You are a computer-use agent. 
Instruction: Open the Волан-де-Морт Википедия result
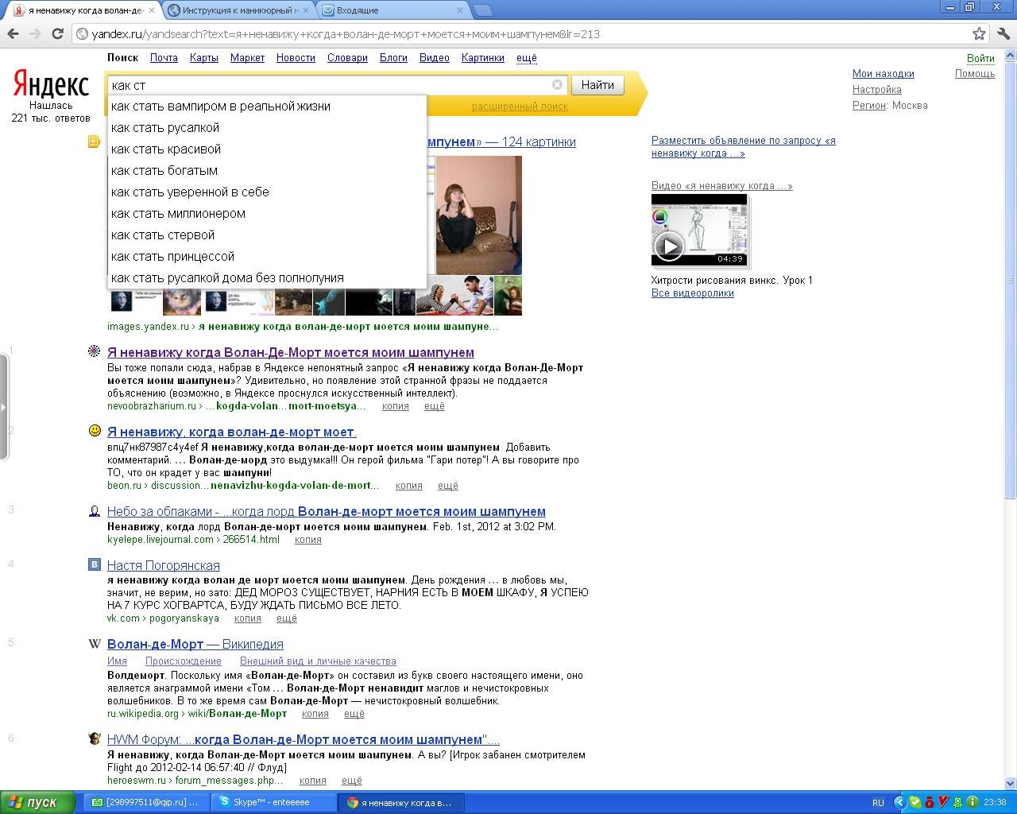pyautogui.click(x=195, y=645)
